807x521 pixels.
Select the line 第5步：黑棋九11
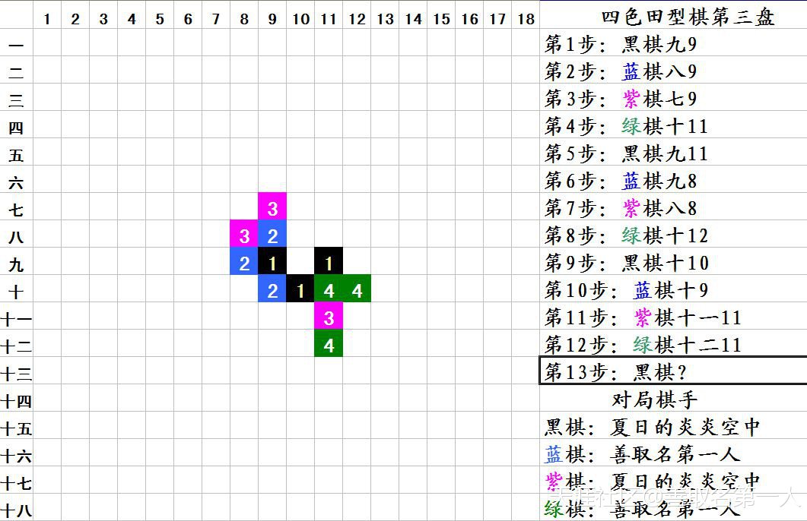(626, 153)
